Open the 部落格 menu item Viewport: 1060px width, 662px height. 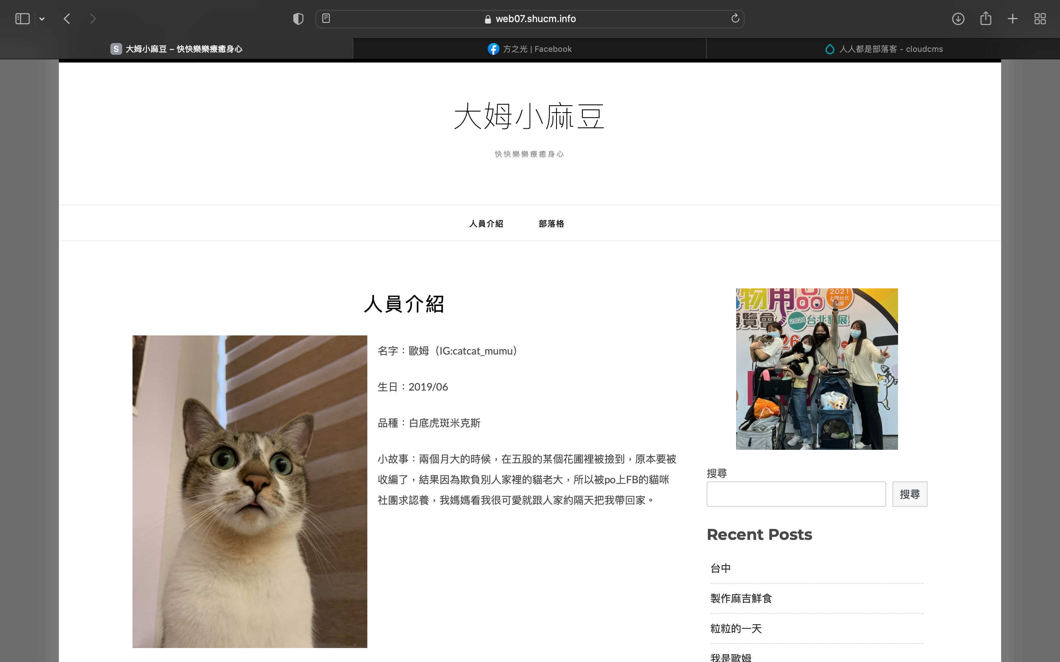click(551, 224)
